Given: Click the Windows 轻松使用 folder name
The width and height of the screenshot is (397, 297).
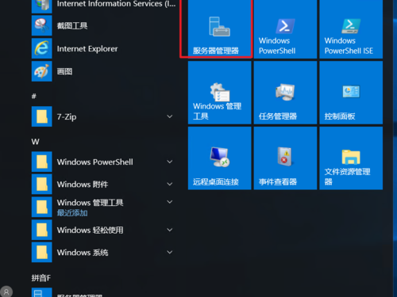Looking at the screenshot, I should coord(91,230).
